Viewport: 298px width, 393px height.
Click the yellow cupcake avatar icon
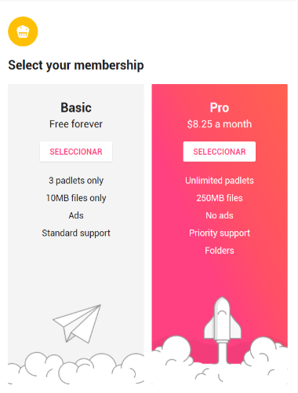[x=23, y=31]
